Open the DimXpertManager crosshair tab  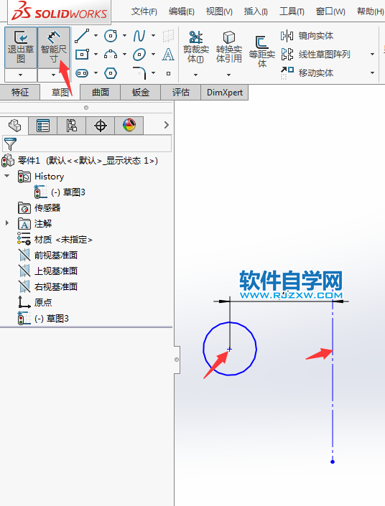click(x=100, y=125)
